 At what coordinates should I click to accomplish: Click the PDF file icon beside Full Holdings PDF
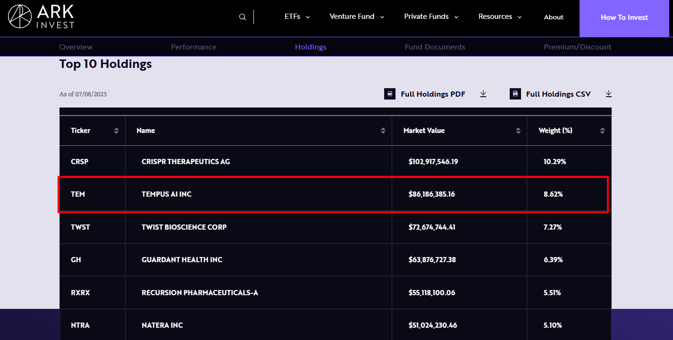390,94
